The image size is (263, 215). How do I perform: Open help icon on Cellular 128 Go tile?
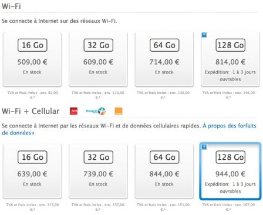pos(204,147)
